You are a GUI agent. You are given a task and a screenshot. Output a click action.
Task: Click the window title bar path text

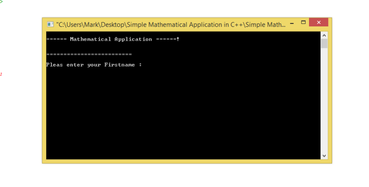[171, 24]
